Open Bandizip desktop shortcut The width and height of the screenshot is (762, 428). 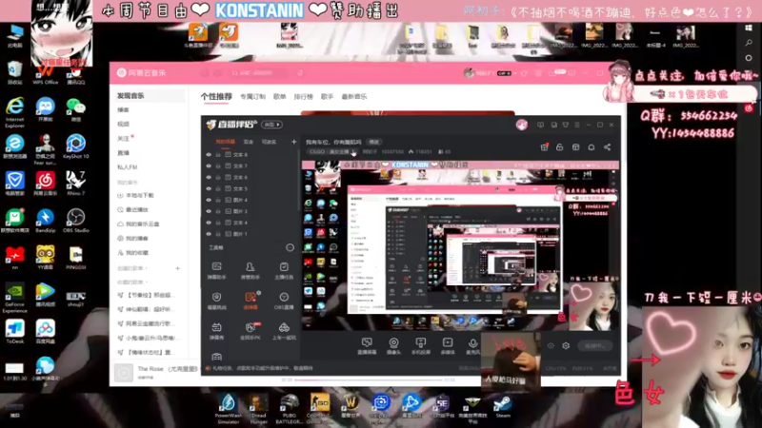click(45, 221)
